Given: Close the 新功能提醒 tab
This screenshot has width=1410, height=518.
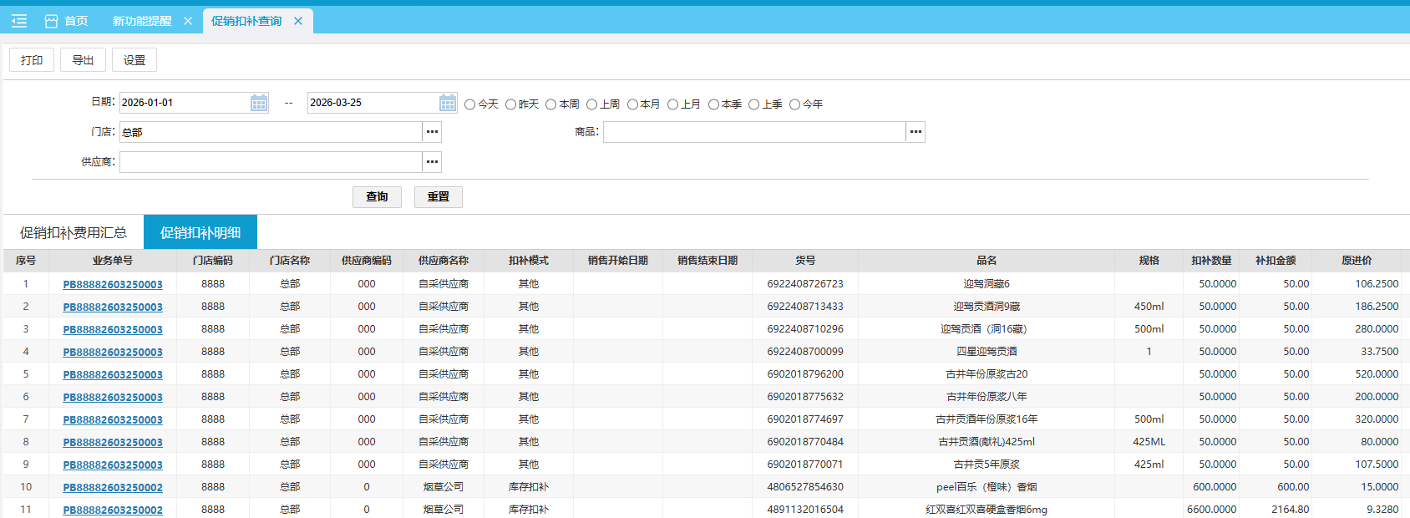Looking at the screenshot, I should click(188, 21).
